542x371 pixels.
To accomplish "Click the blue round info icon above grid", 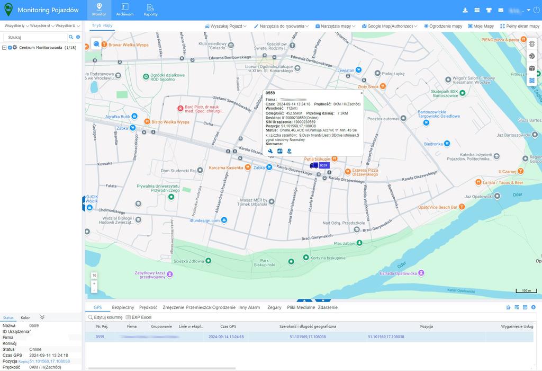I will click(x=534, y=307).
